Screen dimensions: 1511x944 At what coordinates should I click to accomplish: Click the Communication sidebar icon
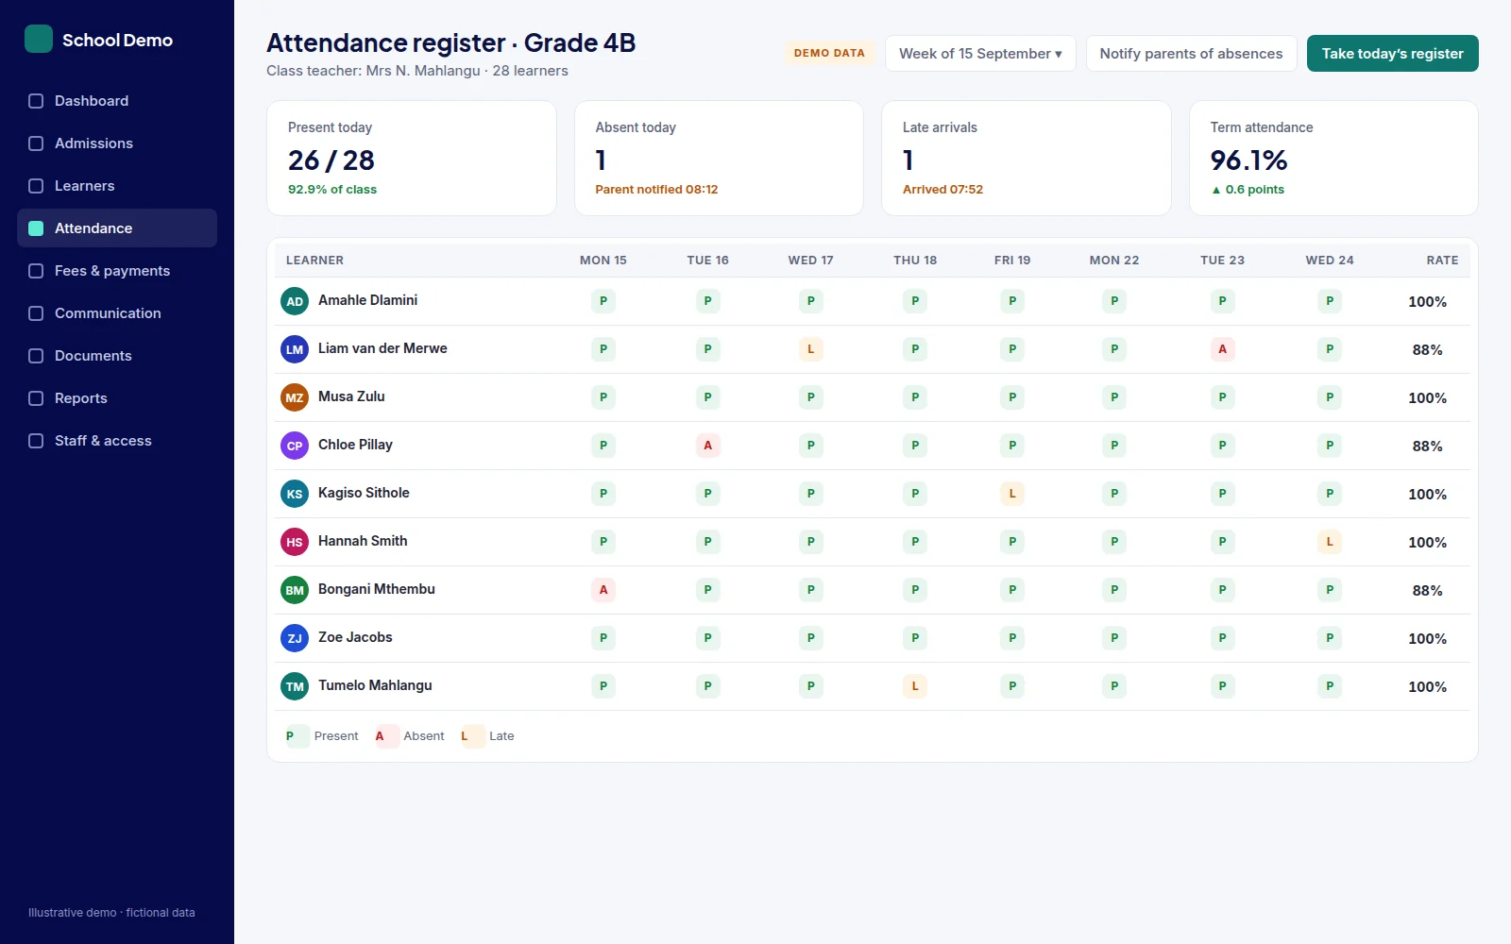tap(36, 313)
